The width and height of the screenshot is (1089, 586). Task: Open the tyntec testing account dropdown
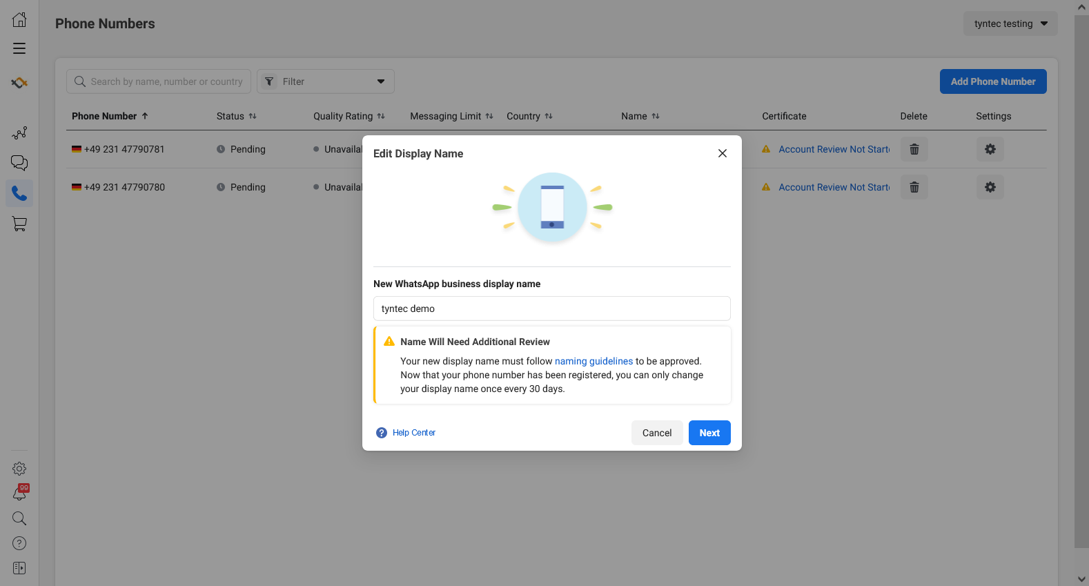coord(1010,23)
